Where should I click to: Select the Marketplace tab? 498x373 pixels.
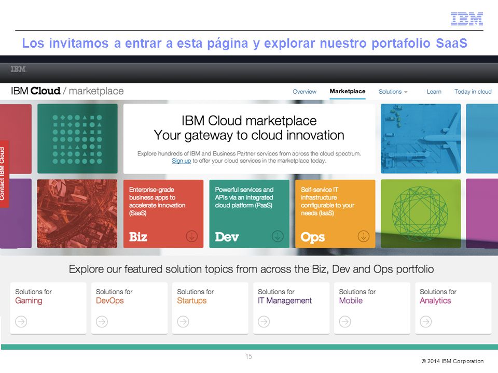click(348, 91)
